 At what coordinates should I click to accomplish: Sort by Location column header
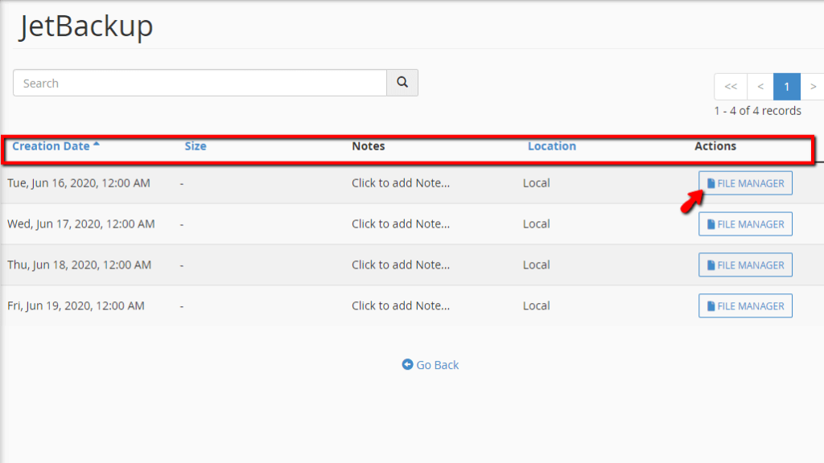[552, 146]
